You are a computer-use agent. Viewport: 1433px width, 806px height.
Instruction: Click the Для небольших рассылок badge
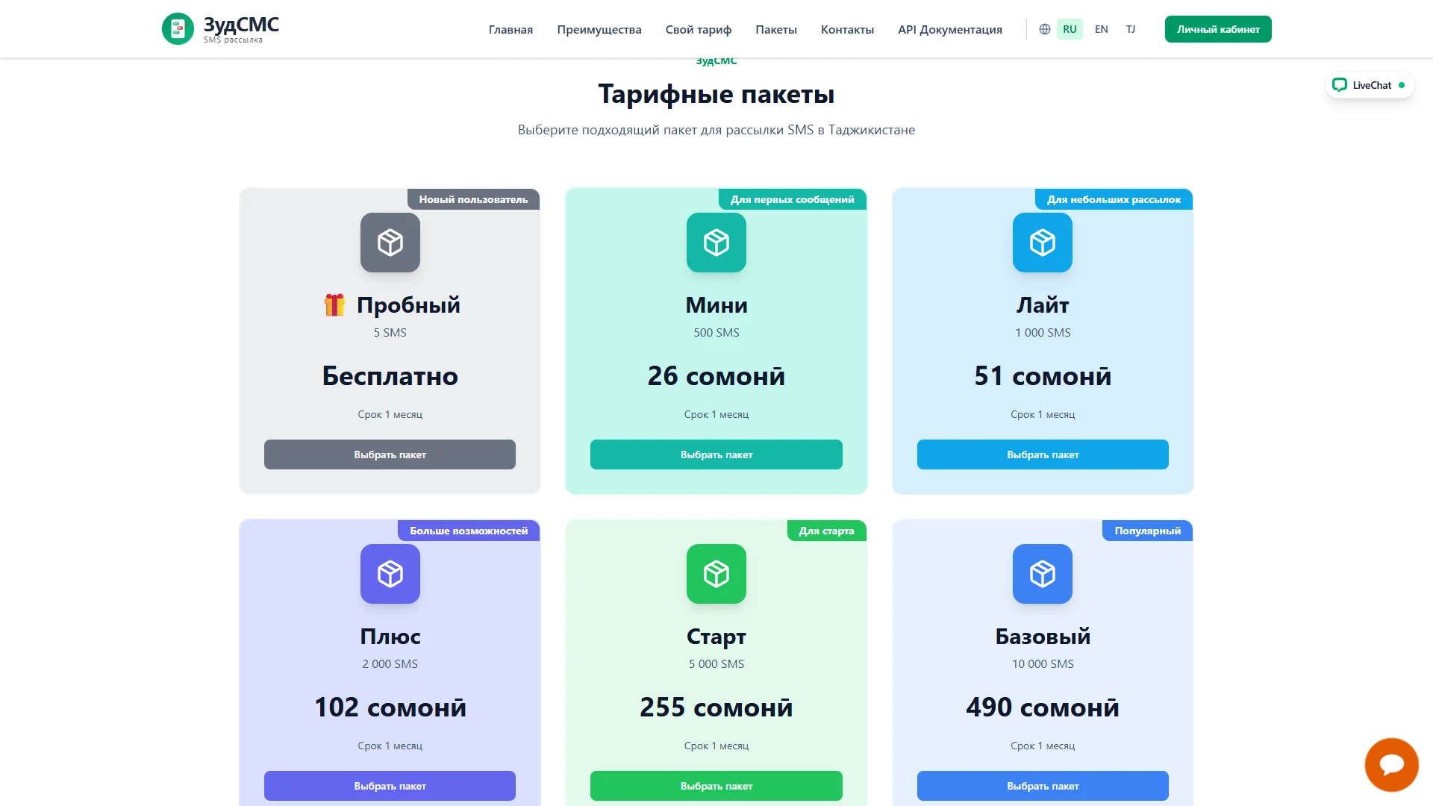[1114, 199]
